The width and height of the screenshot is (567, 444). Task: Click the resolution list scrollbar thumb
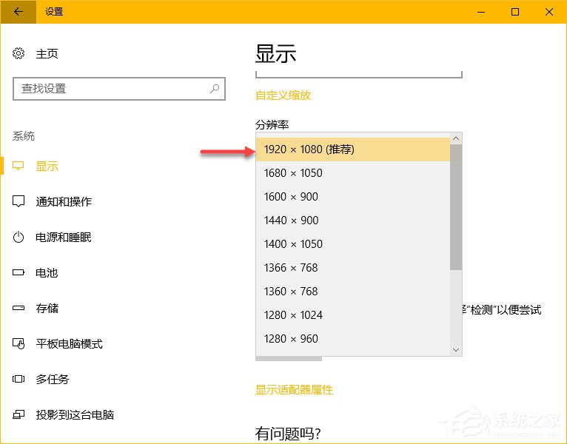pos(456,206)
